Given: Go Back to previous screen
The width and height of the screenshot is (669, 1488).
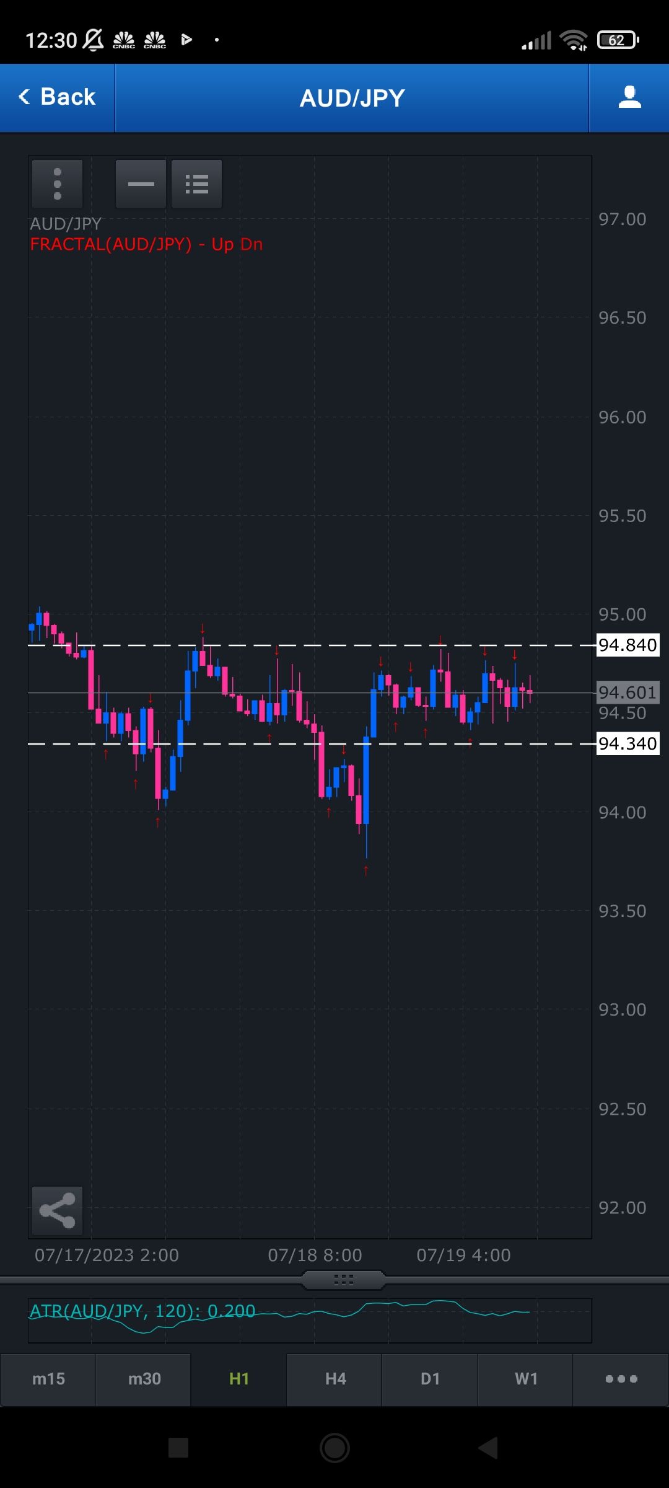Looking at the screenshot, I should click(x=57, y=97).
